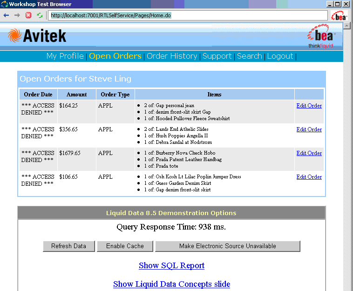Click the browser Back arrow icon
Screen dimensions: 353x291
(x=7, y=15)
